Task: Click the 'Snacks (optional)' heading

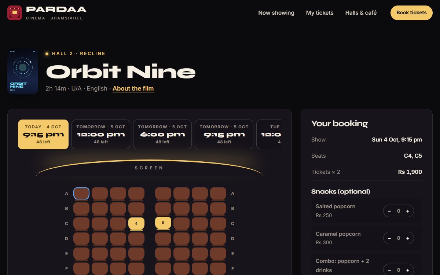Action: pyautogui.click(x=341, y=191)
